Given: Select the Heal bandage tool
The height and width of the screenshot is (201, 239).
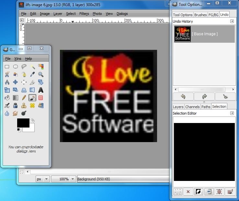Looking at the screenshot, I should tap(32, 106).
